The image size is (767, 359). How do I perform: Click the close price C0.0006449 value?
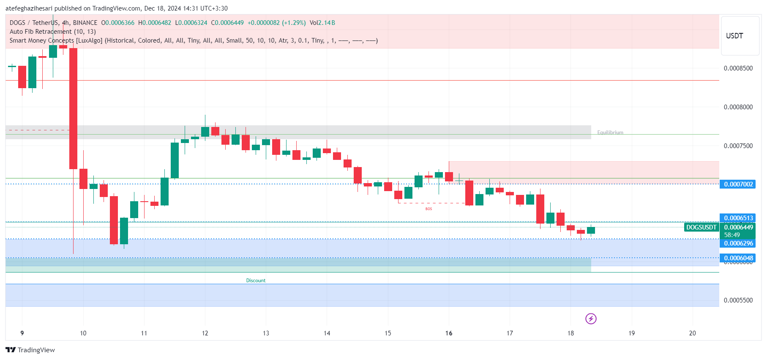click(x=227, y=23)
